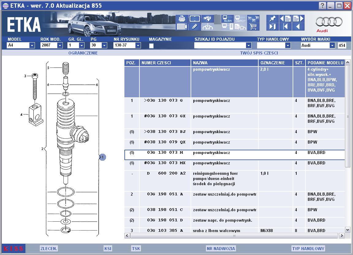Click KSI in the bottom bar

coord(108,249)
